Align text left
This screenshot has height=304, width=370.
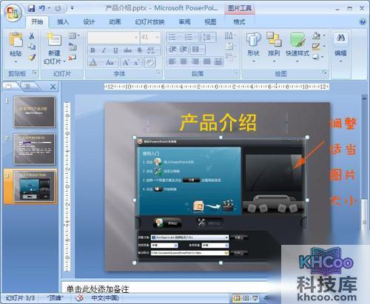pyautogui.click(x=172, y=61)
